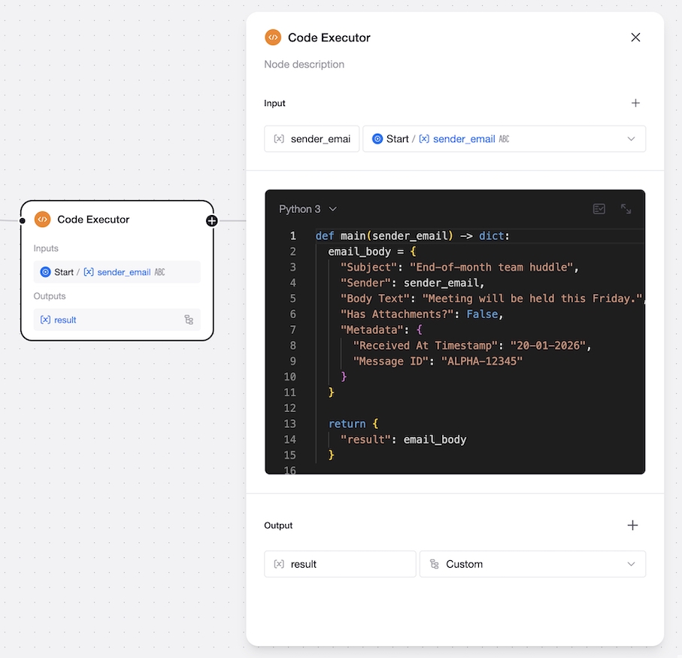682x658 pixels.
Task: Click code line 1 with def main
Action: coord(412,236)
